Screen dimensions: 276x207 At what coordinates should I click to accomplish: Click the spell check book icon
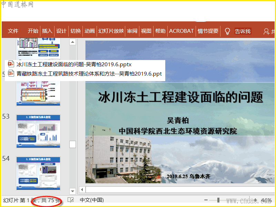[x=71, y=200]
